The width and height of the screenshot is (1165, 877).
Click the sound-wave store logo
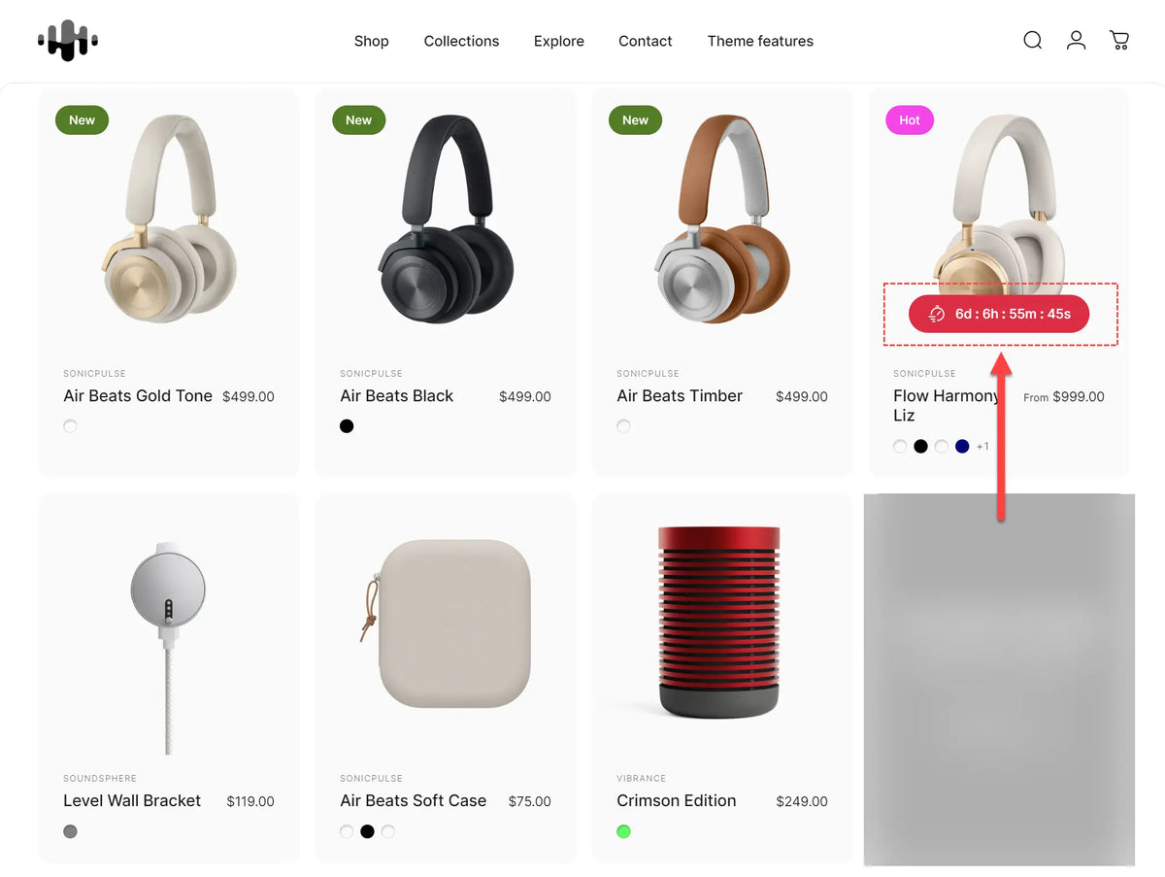68,40
